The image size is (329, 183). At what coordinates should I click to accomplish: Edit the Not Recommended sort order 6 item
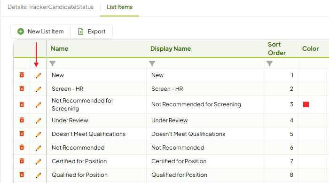pyautogui.click(x=38, y=148)
